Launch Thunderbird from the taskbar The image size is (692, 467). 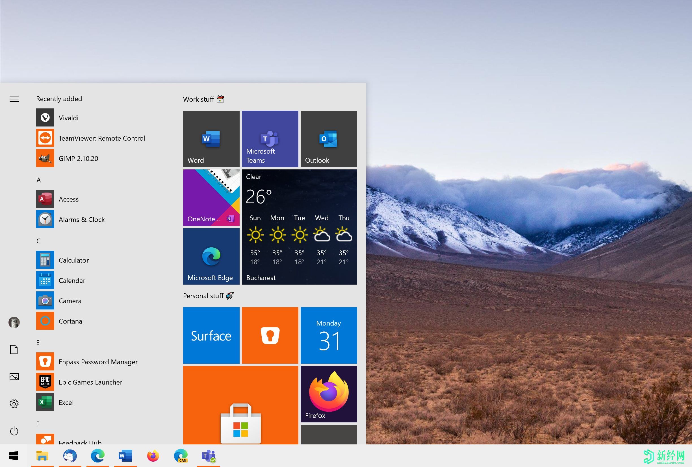point(70,456)
